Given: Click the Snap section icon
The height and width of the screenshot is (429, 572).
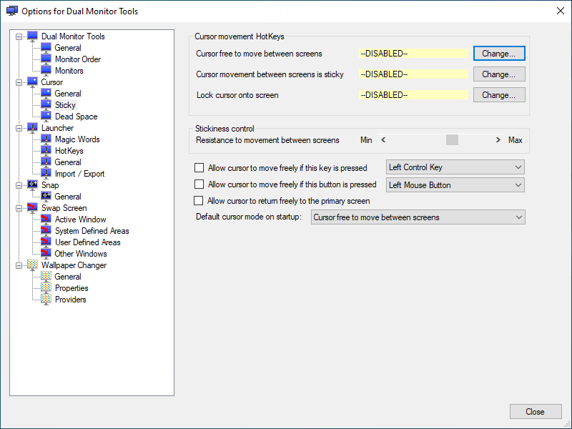Looking at the screenshot, I should (x=32, y=185).
